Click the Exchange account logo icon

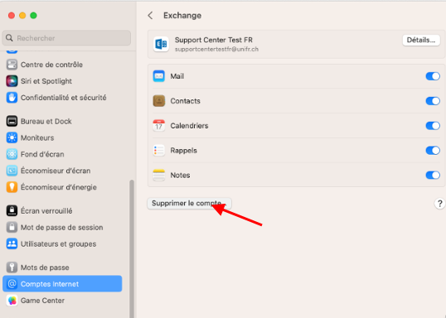pyautogui.click(x=161, y=44)
